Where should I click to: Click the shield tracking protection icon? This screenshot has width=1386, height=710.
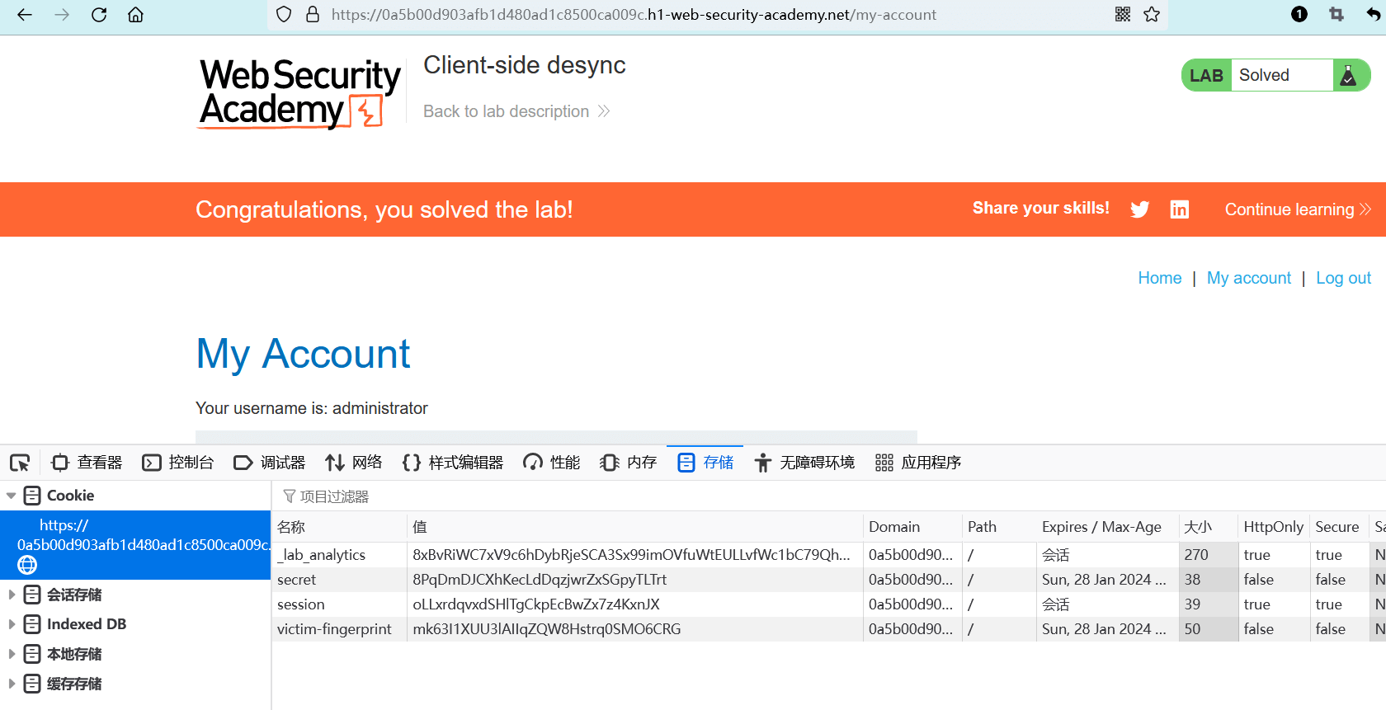click(x=284, y=15)
